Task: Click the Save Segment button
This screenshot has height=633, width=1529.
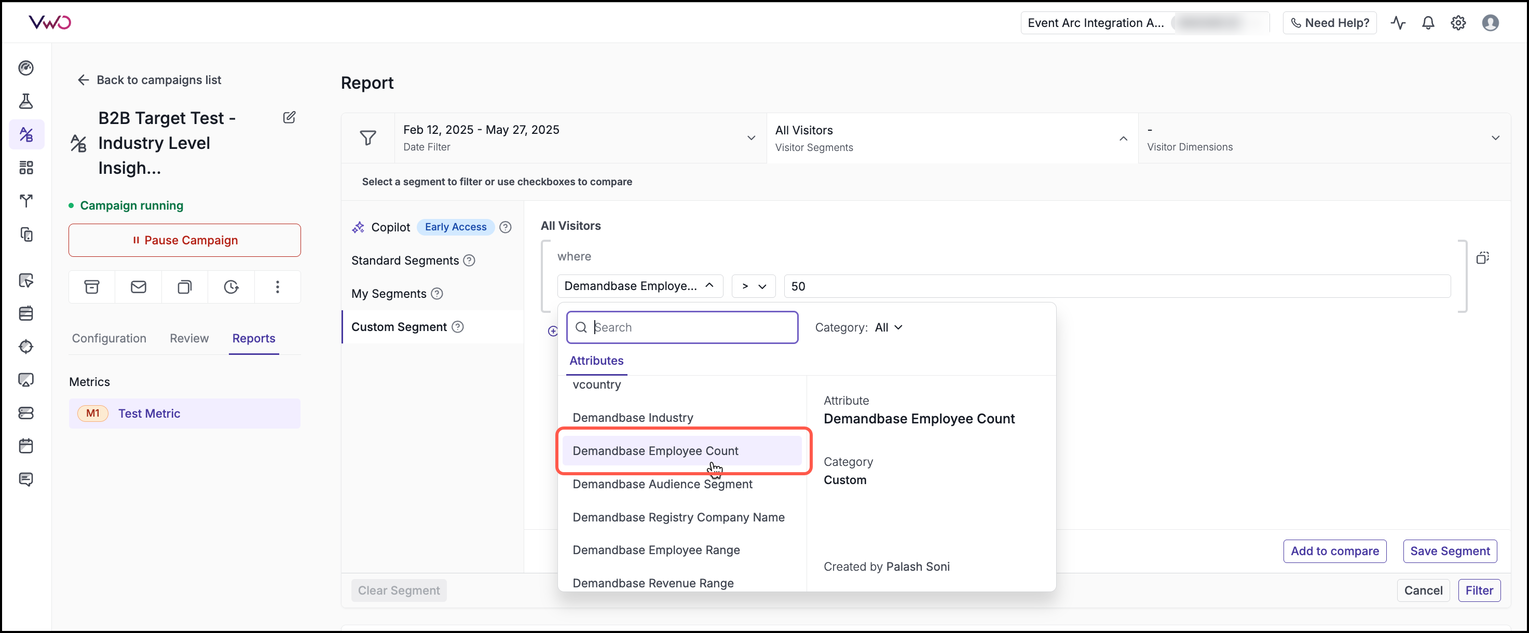Action: (x=1450, y=551)
